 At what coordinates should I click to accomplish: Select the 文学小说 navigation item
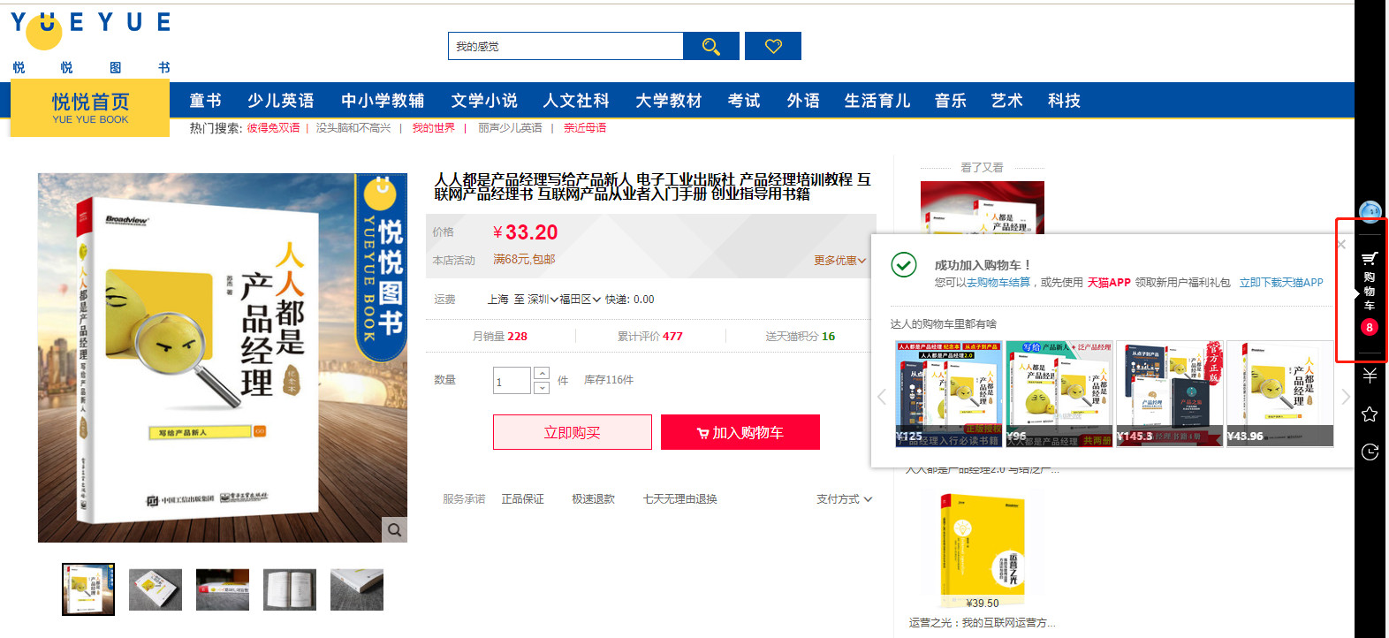[484, 101]
